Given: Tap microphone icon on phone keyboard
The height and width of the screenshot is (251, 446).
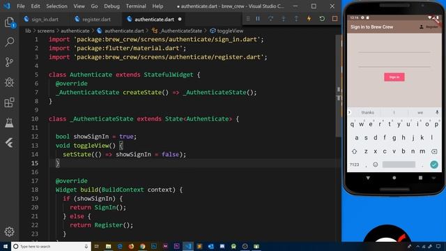Looking at the screenshot, I should click(x=437, y=112).
